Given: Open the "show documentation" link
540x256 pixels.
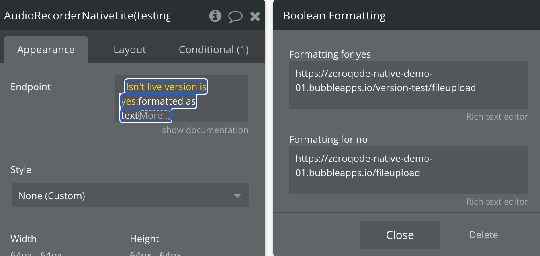Looking at the screenshot, I should (x=205, y=130).
